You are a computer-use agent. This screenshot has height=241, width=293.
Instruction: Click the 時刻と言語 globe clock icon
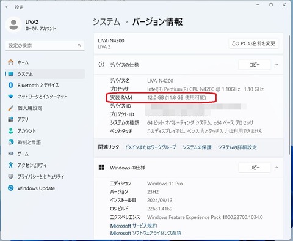pos(11,142)
